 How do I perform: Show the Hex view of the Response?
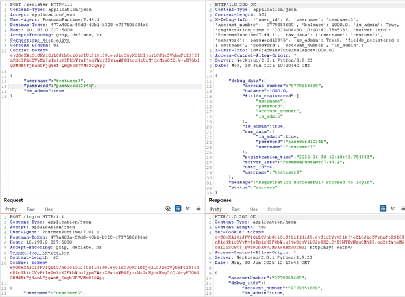tap(254, 209)
